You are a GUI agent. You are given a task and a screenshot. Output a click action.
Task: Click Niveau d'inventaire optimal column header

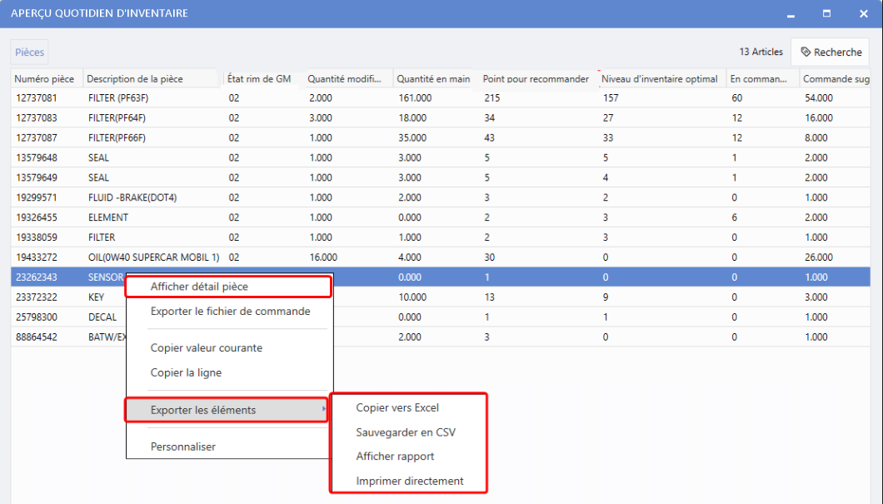(659, 79)
